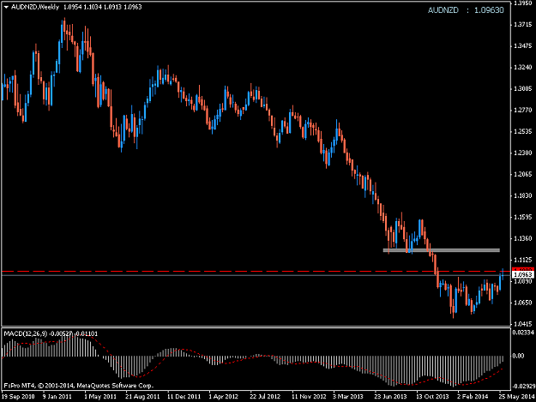Click the MACD(12,26,9) indicator label
Viewport: 536px width, 402px height.
[x=25, y=333]
